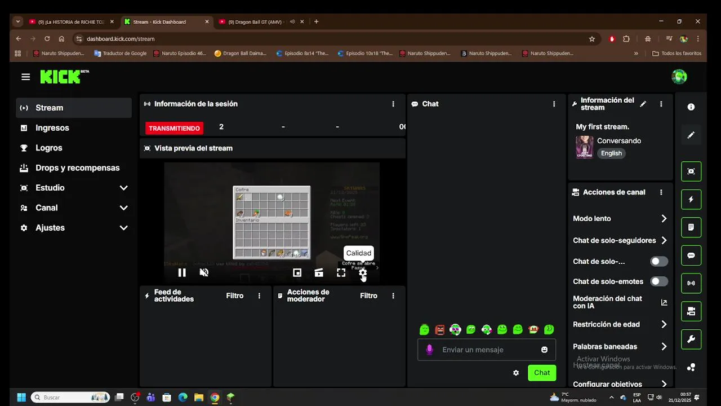Open three-dot menu of Acciones de canal

coord(661,192)
